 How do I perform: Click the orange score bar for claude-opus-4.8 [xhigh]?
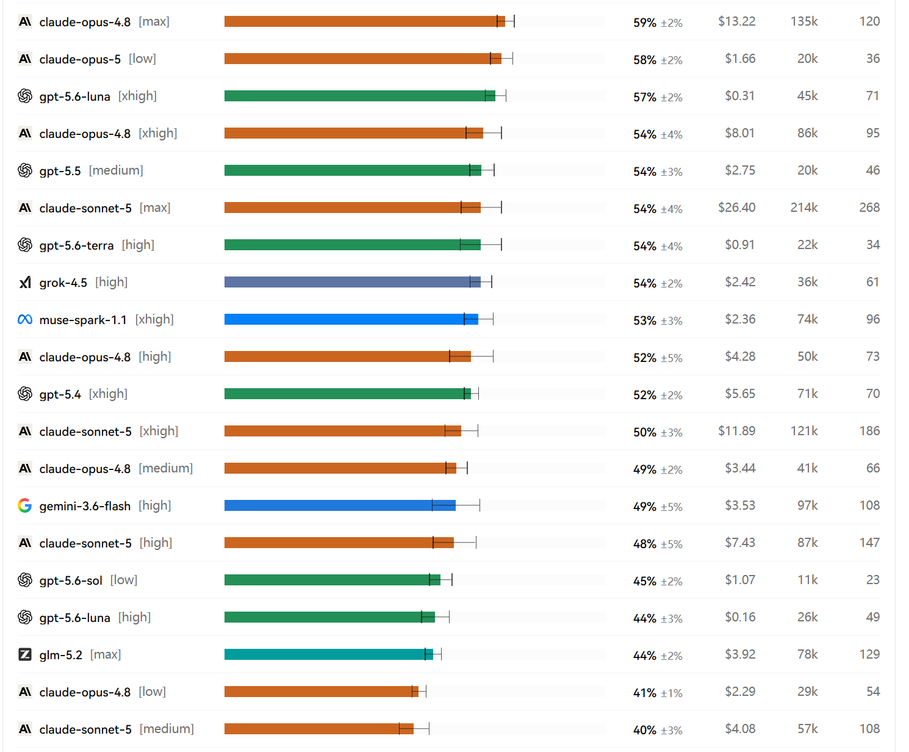(x=354, y=133)
